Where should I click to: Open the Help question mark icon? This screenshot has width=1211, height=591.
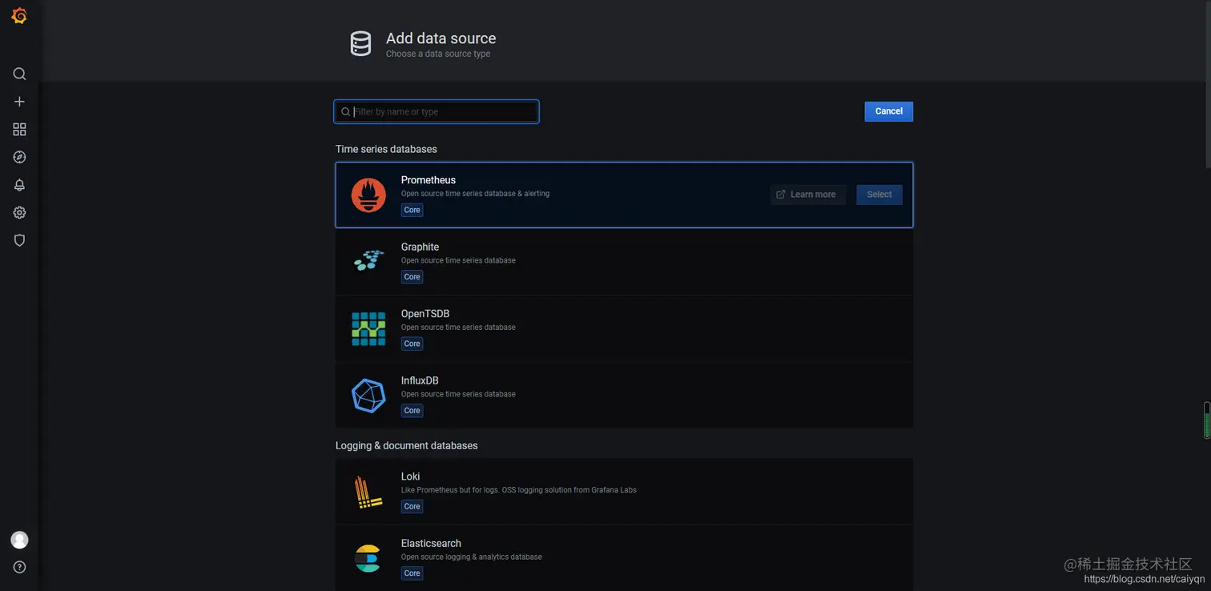[x=19, y=567]
